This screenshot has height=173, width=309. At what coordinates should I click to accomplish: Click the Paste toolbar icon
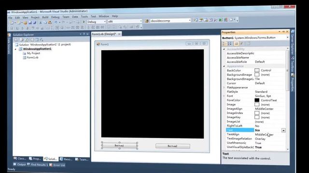pos(50,23)
